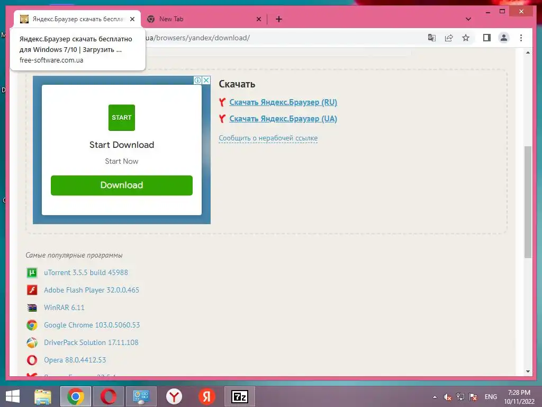Click the Adobe Flash Player icon

tap(32, 290)
